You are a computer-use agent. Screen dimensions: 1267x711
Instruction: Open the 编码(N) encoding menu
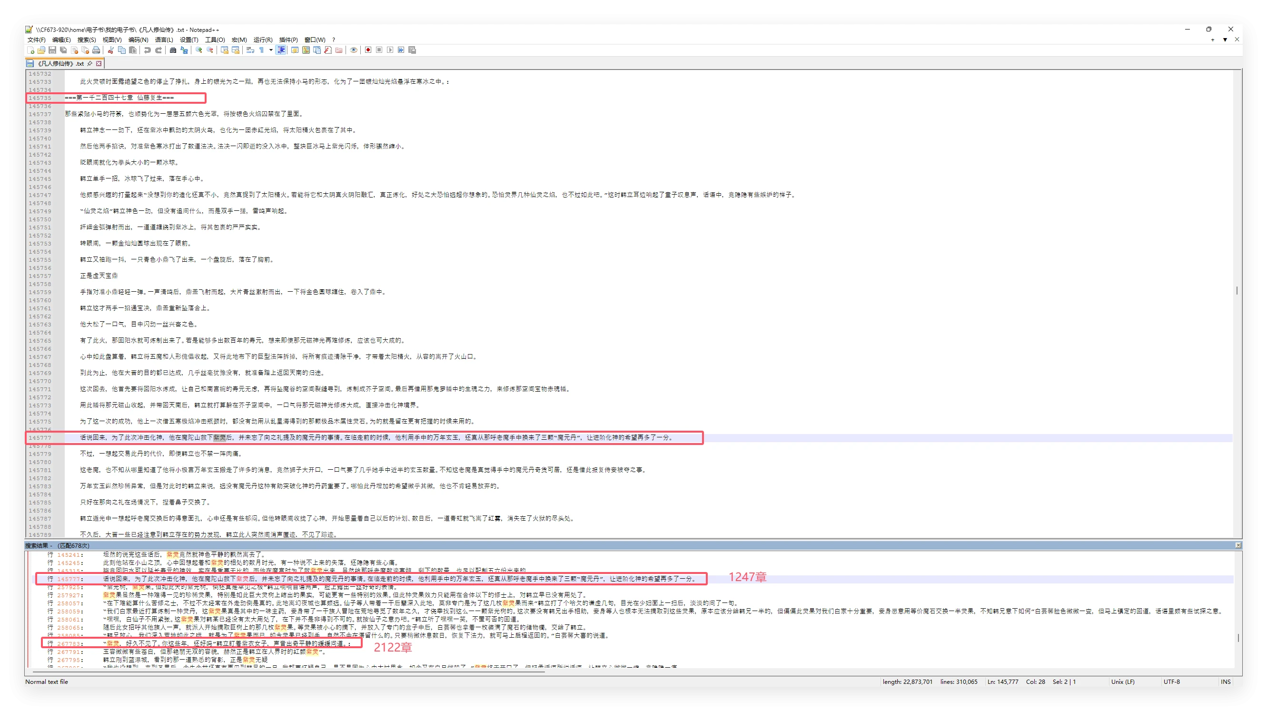click(138, 40)
